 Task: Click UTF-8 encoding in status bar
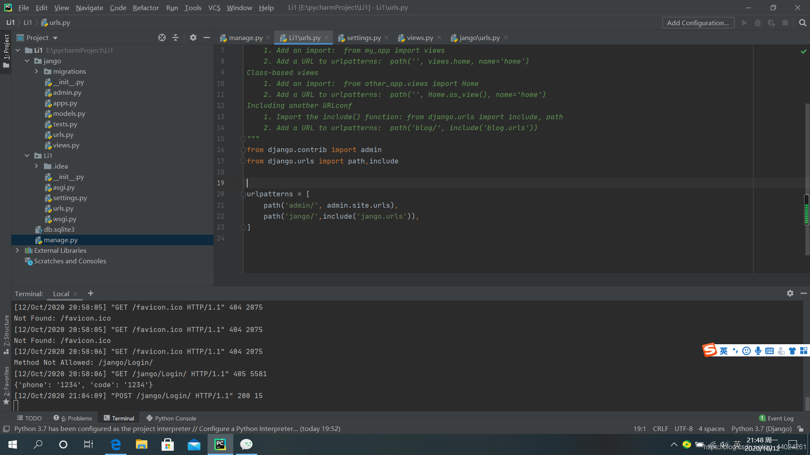coord(683,429)
